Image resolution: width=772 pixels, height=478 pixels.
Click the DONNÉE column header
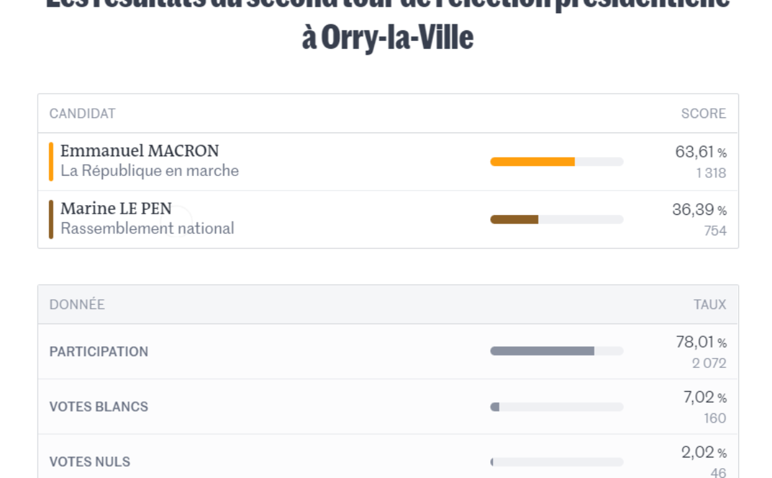pyautogui.click(x=77, y=305)
